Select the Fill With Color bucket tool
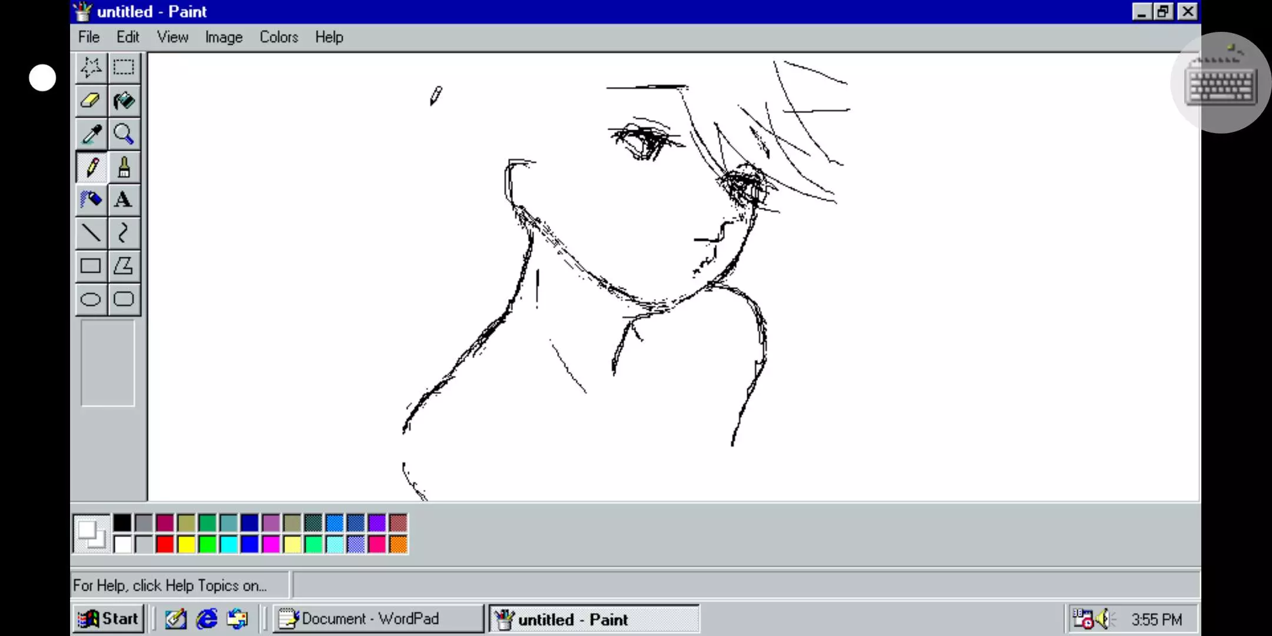This screenshot has width=1272, height=636. (x=124, y=101)
